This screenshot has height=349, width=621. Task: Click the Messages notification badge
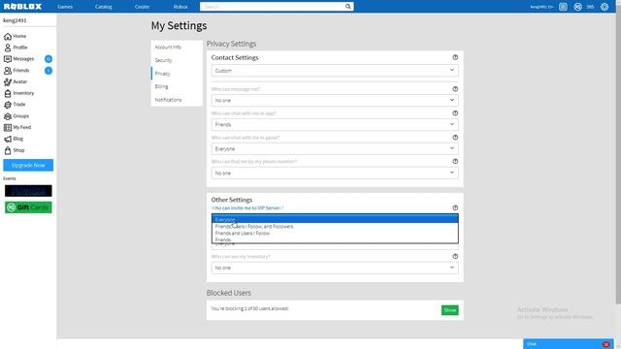[49, 59]
